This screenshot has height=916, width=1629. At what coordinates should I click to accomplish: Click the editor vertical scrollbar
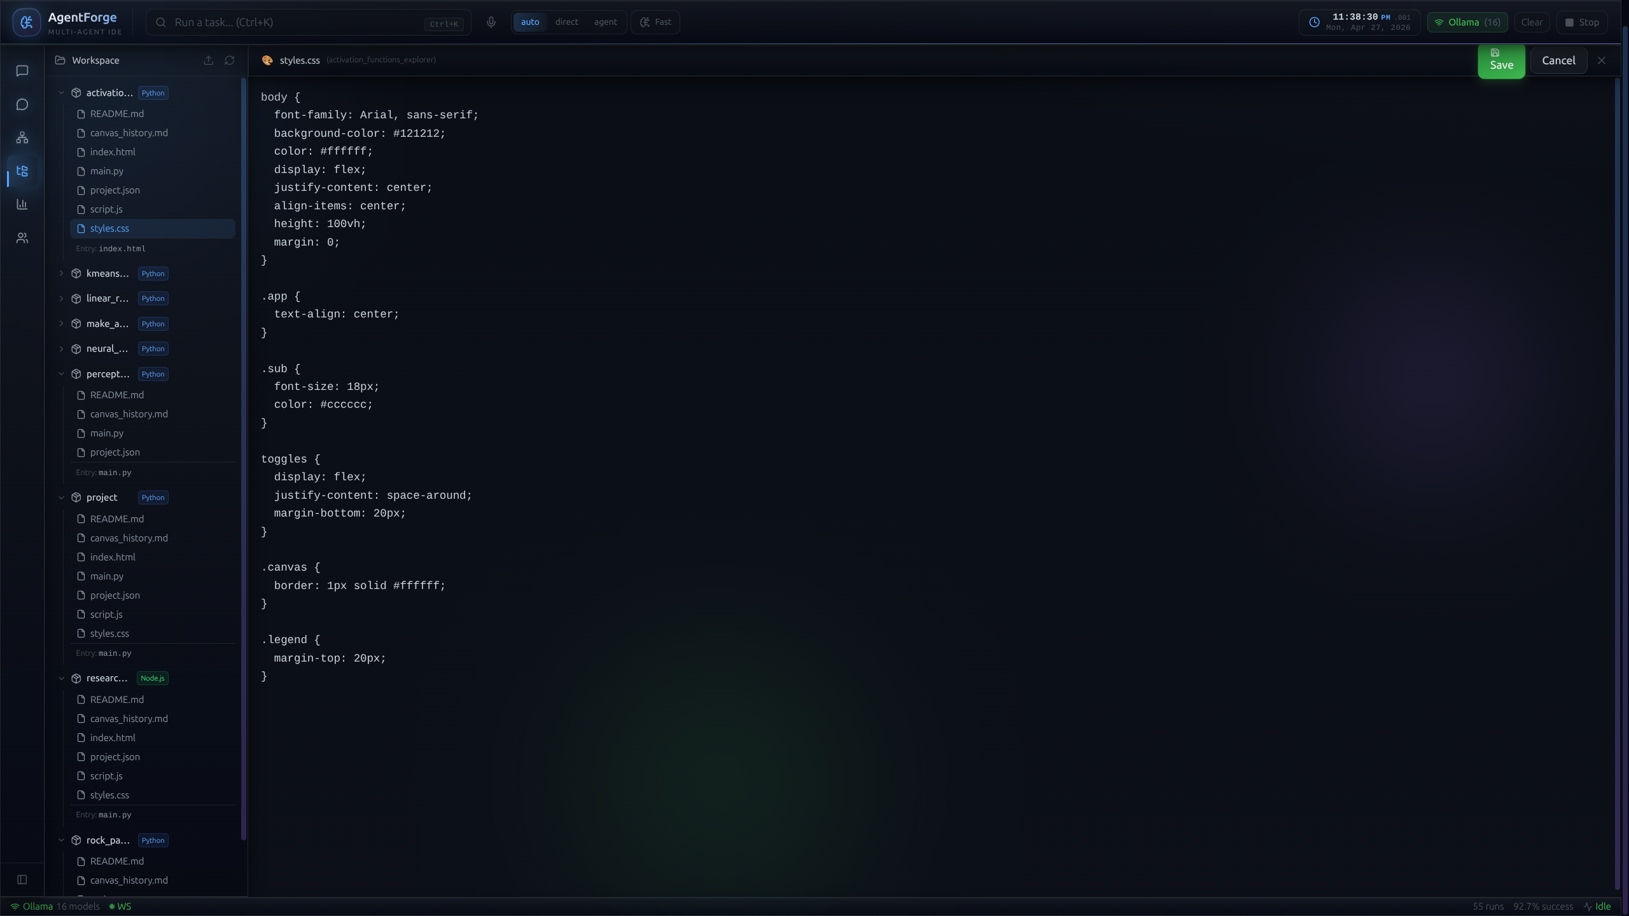click(x=1617, y=483)
